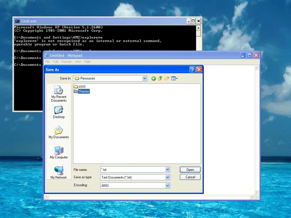Viewport: 291px width, 218px height.
Task: Minimize the Notepad window
Action: pyautogui.click(x=243, y=55)
